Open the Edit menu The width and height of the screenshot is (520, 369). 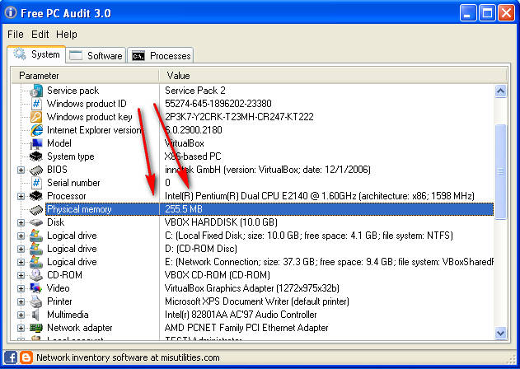tap(40, 34)
